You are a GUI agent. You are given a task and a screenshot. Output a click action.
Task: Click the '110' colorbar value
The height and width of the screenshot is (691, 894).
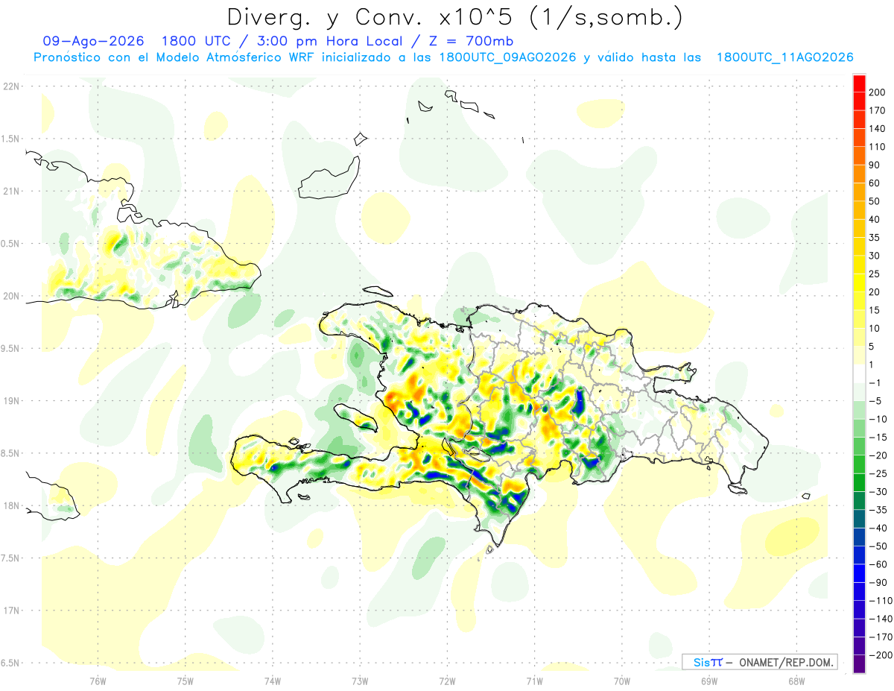pyautogui.click(x=878, y=147)
